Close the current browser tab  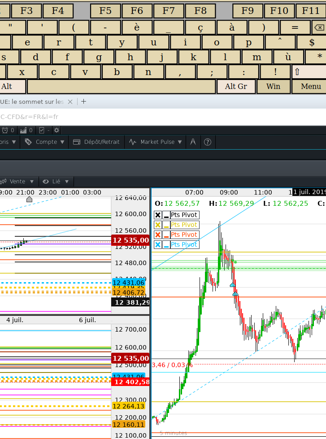tap(70, 102)
